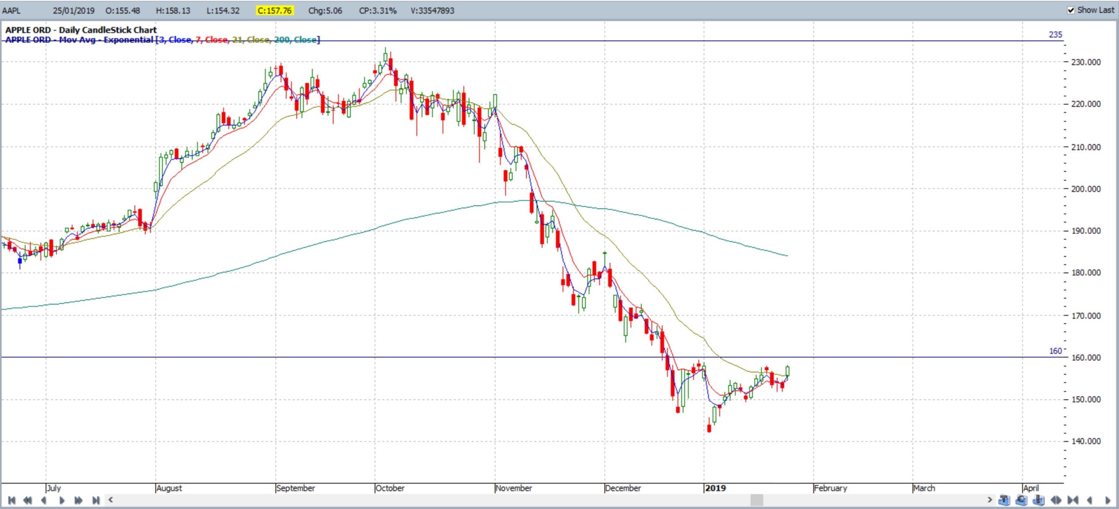Click the November label on time axis

514,488
